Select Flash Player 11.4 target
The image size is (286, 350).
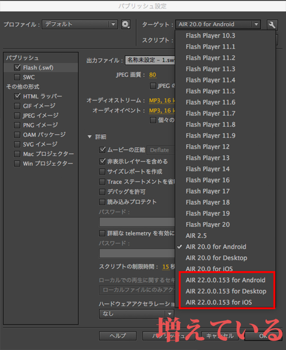point(225,80)
